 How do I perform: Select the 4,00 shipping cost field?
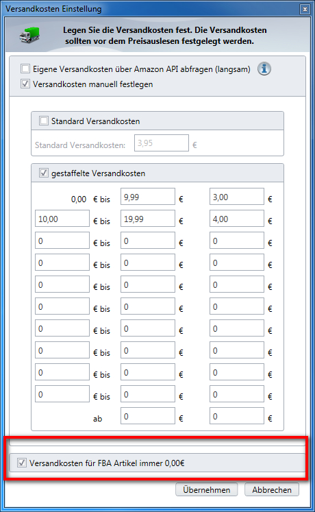[237, 219]
